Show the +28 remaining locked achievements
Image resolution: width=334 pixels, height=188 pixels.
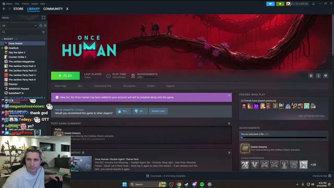click(313, 165)
